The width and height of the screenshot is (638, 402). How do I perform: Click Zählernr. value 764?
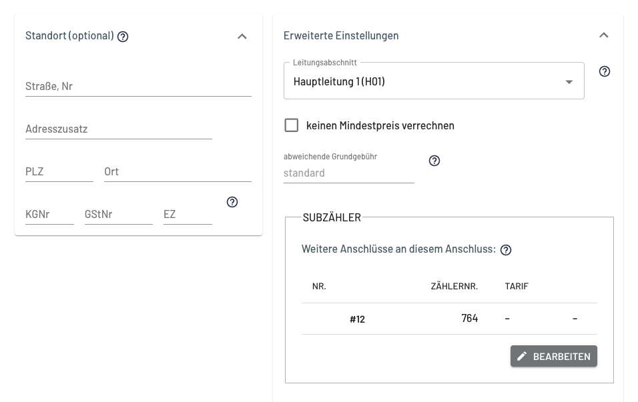470,318
